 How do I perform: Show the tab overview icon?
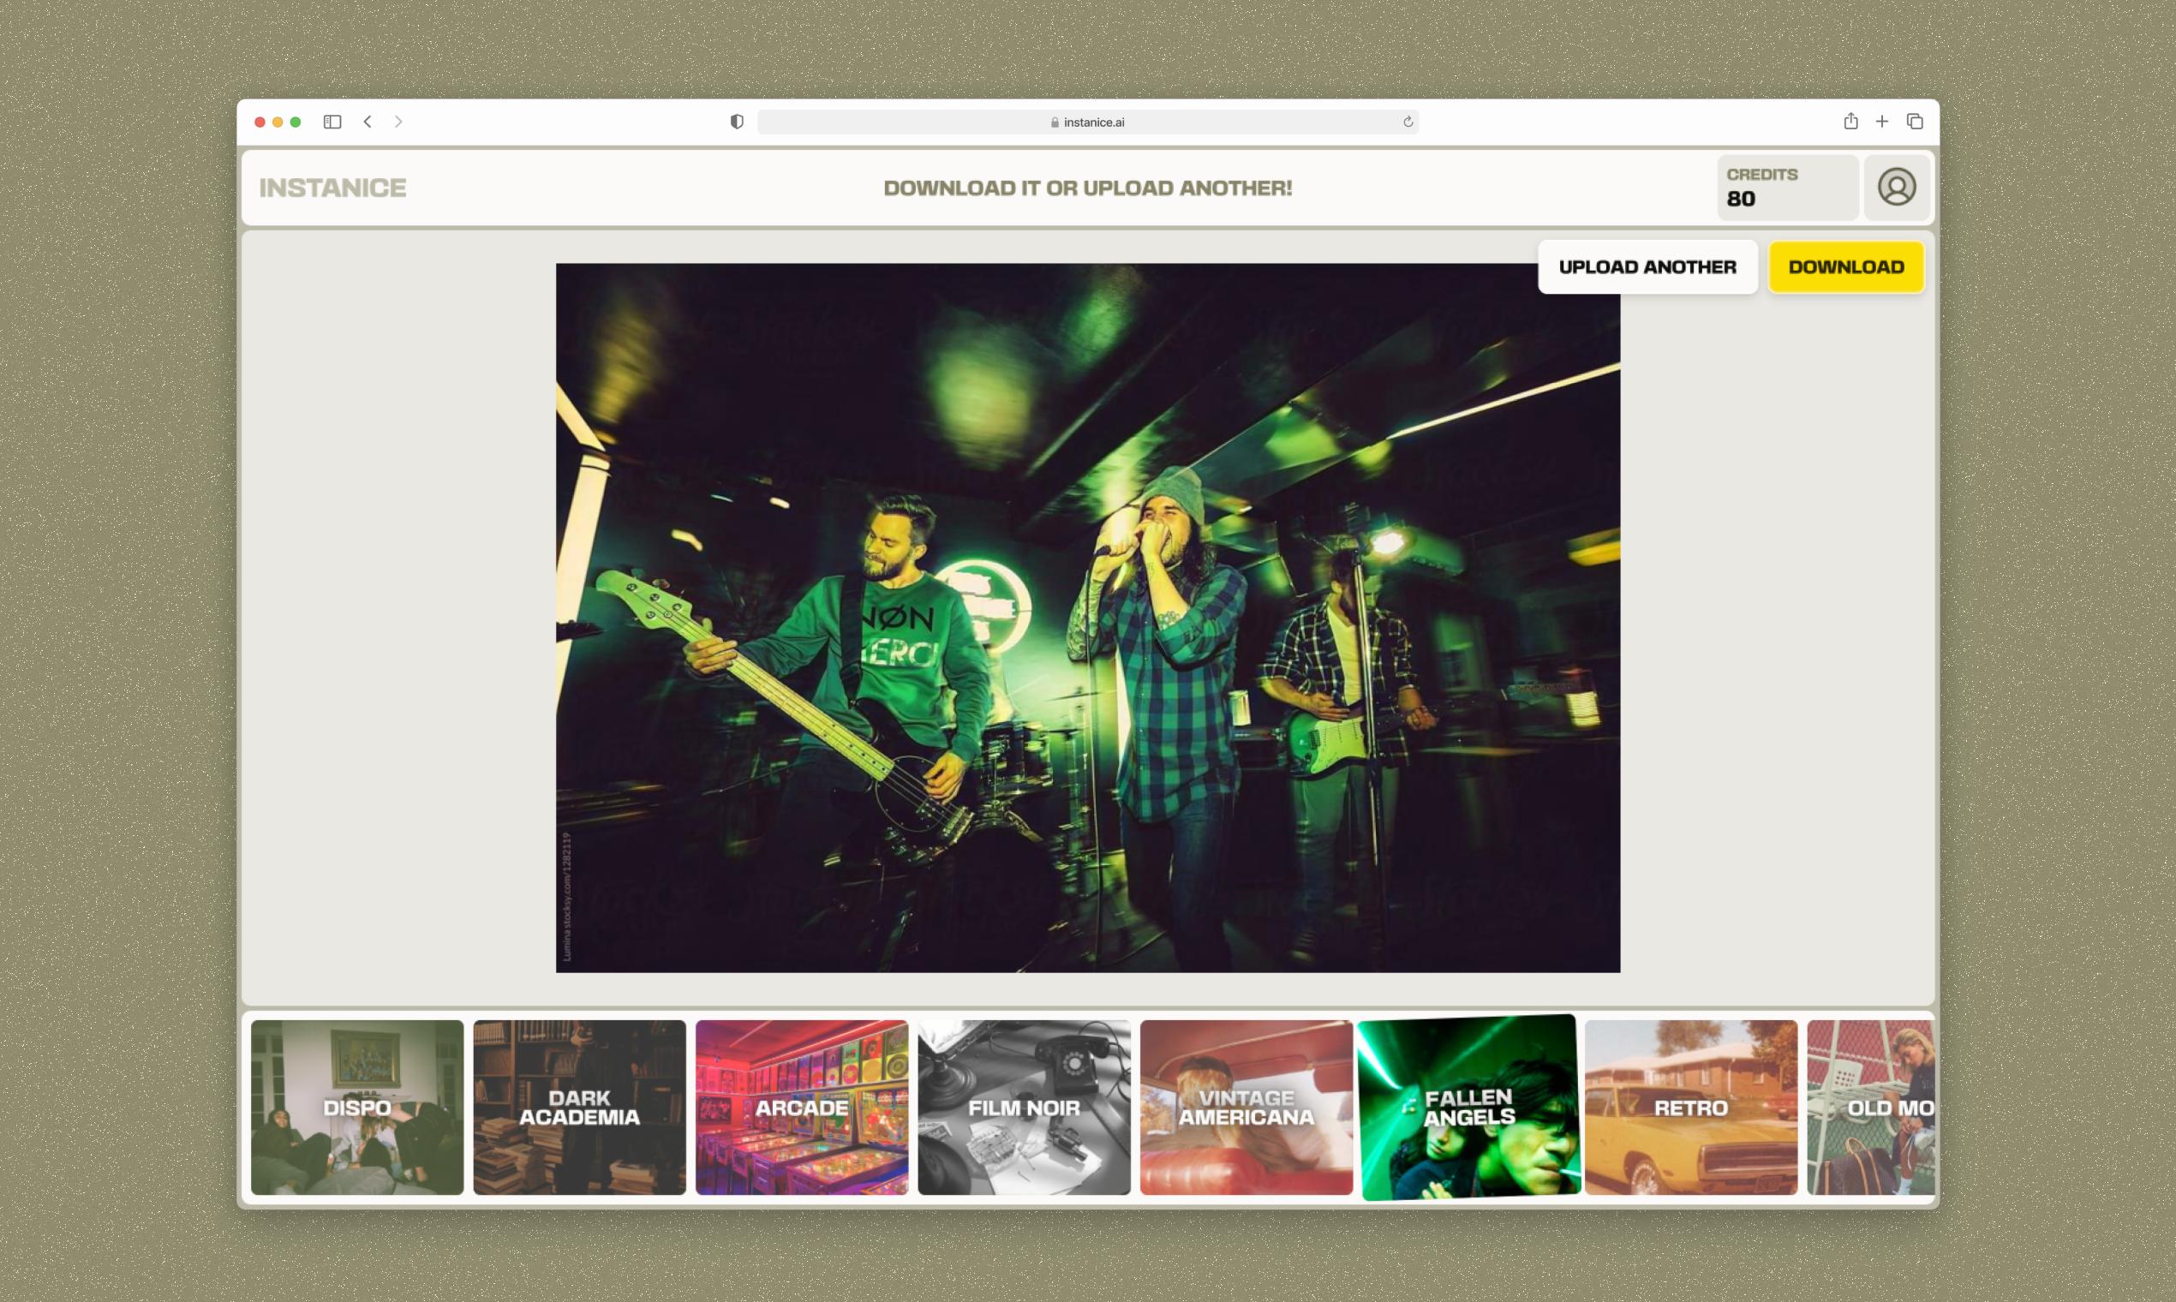tap(1915, 122)
